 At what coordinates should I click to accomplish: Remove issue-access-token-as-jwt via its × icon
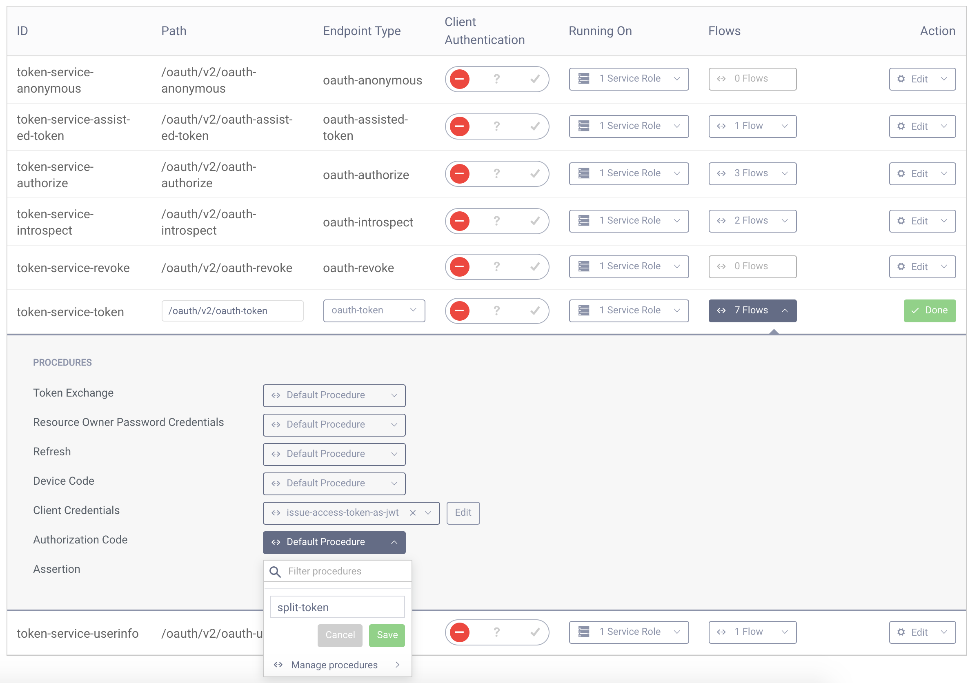coord(413,513)
